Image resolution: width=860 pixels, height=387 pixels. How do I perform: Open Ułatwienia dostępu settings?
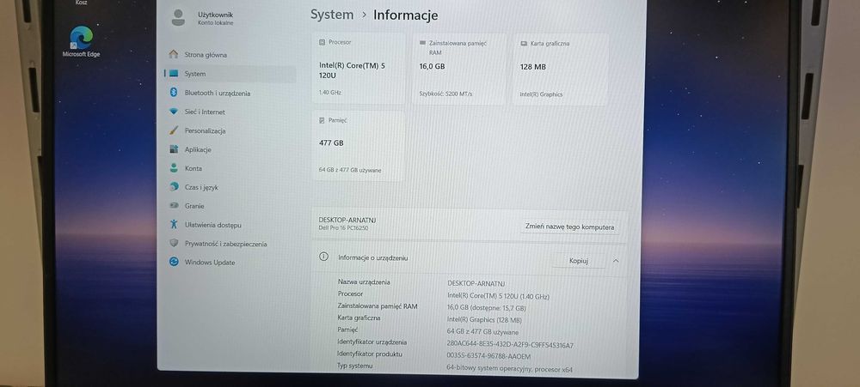tap(212, 225)
